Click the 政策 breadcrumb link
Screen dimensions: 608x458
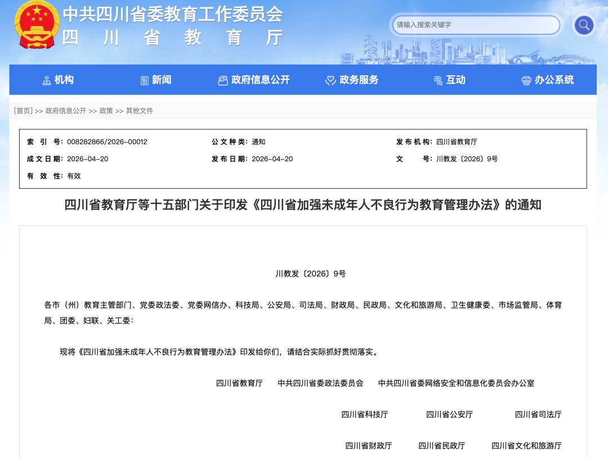click(106, 111)
